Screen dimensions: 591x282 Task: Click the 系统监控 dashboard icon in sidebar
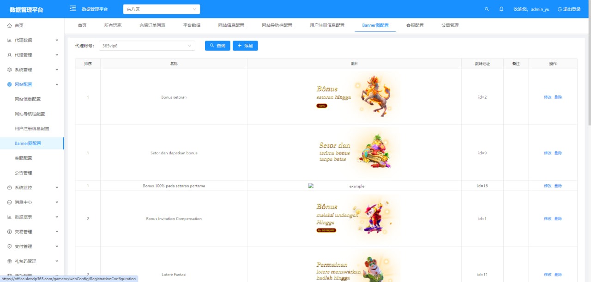(x=10, y=188)
